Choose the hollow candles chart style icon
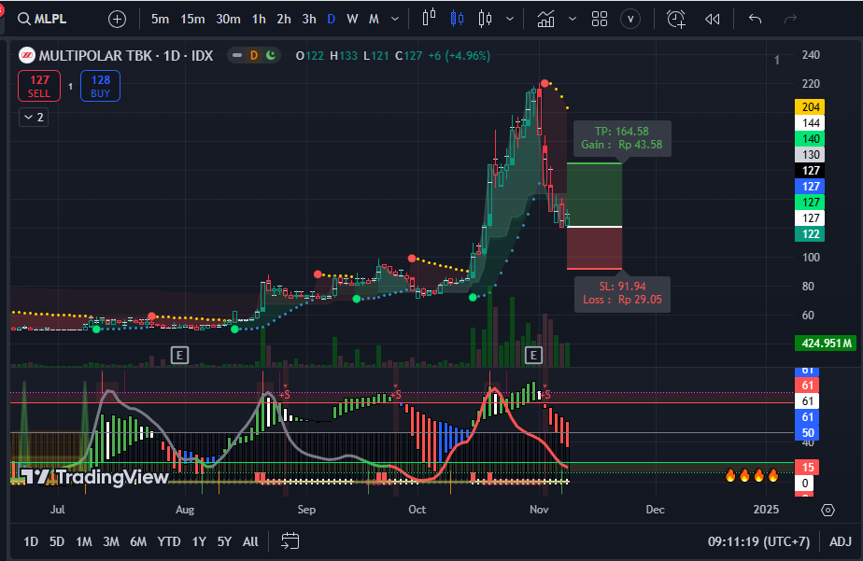Viewport: 863px width, 561px height. [x=485, y=19]
